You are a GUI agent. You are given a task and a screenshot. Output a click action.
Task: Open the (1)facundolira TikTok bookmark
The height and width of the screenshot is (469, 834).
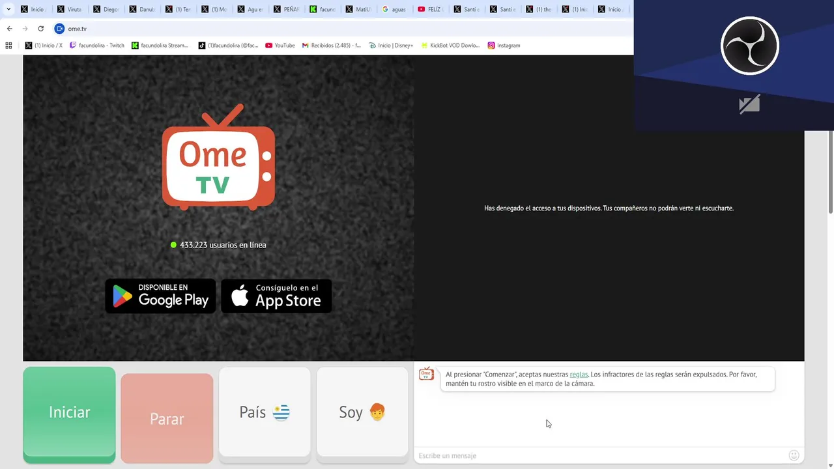(229, 46)
